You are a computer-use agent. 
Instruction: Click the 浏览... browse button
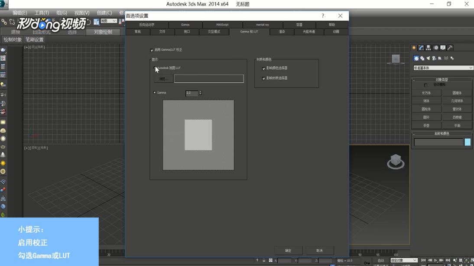163,79
